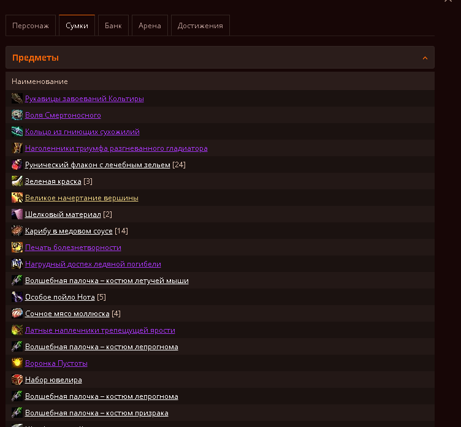Click the Воронка Пустоты item icon
The width and height of the screenshot is (461, 427).
[17, 363]
